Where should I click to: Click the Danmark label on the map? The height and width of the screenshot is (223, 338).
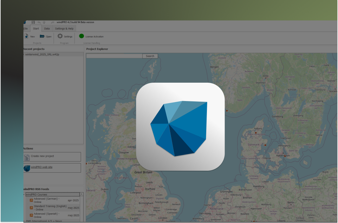tap(253, 145)
